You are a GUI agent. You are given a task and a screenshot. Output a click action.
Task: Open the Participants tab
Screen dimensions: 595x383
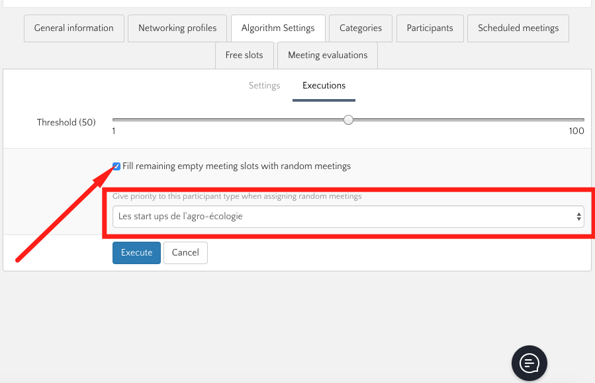tap(430, 28)
